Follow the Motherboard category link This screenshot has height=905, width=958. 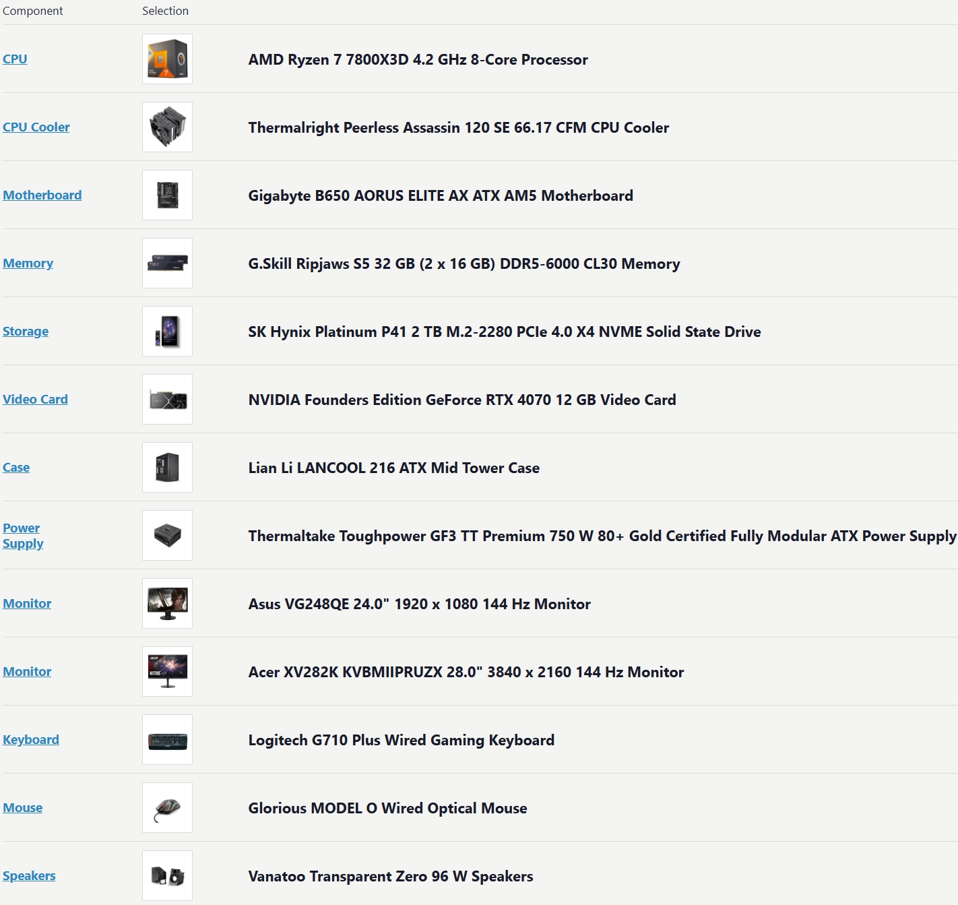pos(42,195)
